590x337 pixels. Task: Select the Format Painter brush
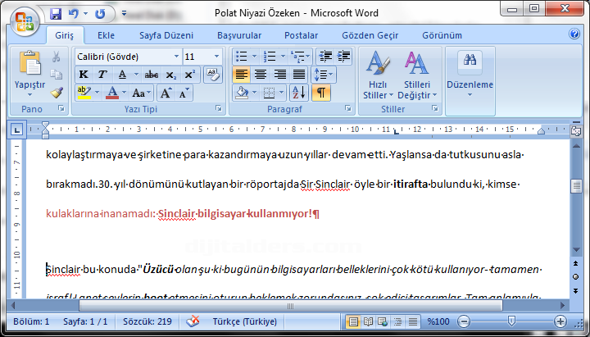[x=57, y=93]
